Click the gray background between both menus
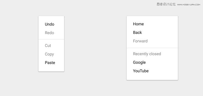 95,48
